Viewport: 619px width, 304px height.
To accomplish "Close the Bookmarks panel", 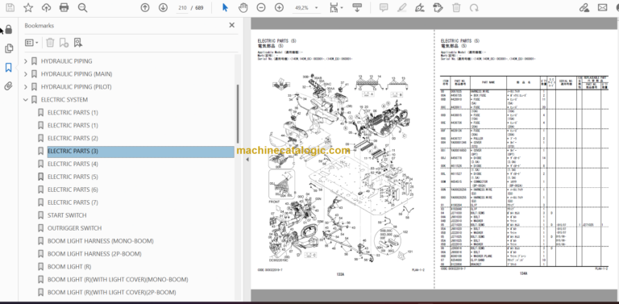I will coord(232,25).
